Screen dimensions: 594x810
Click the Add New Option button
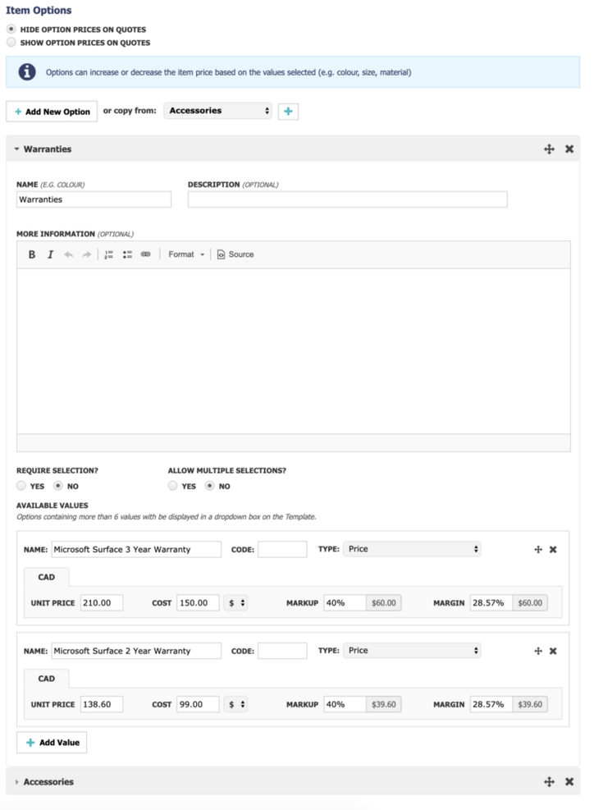pos(52,111)
